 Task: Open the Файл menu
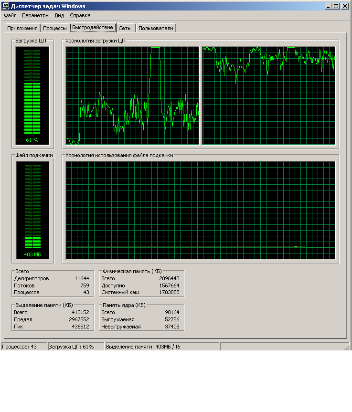click(x=10, y=15)
